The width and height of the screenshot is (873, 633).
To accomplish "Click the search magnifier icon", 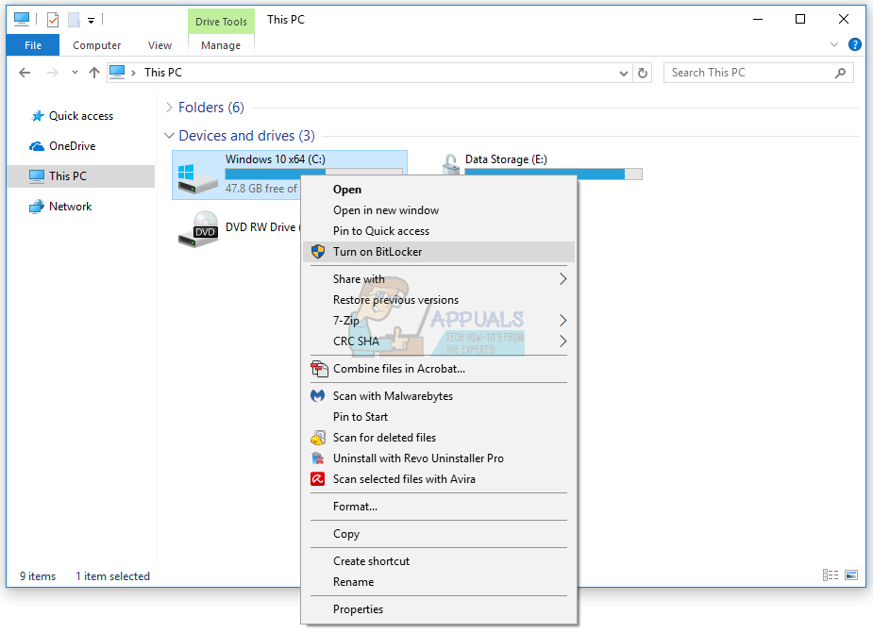I will tap(841, 73).
